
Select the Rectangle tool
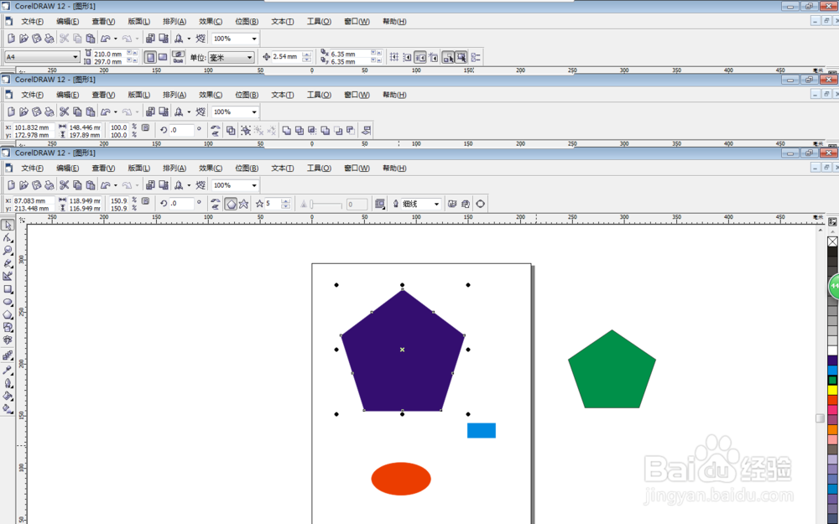(x=9, y=287)
